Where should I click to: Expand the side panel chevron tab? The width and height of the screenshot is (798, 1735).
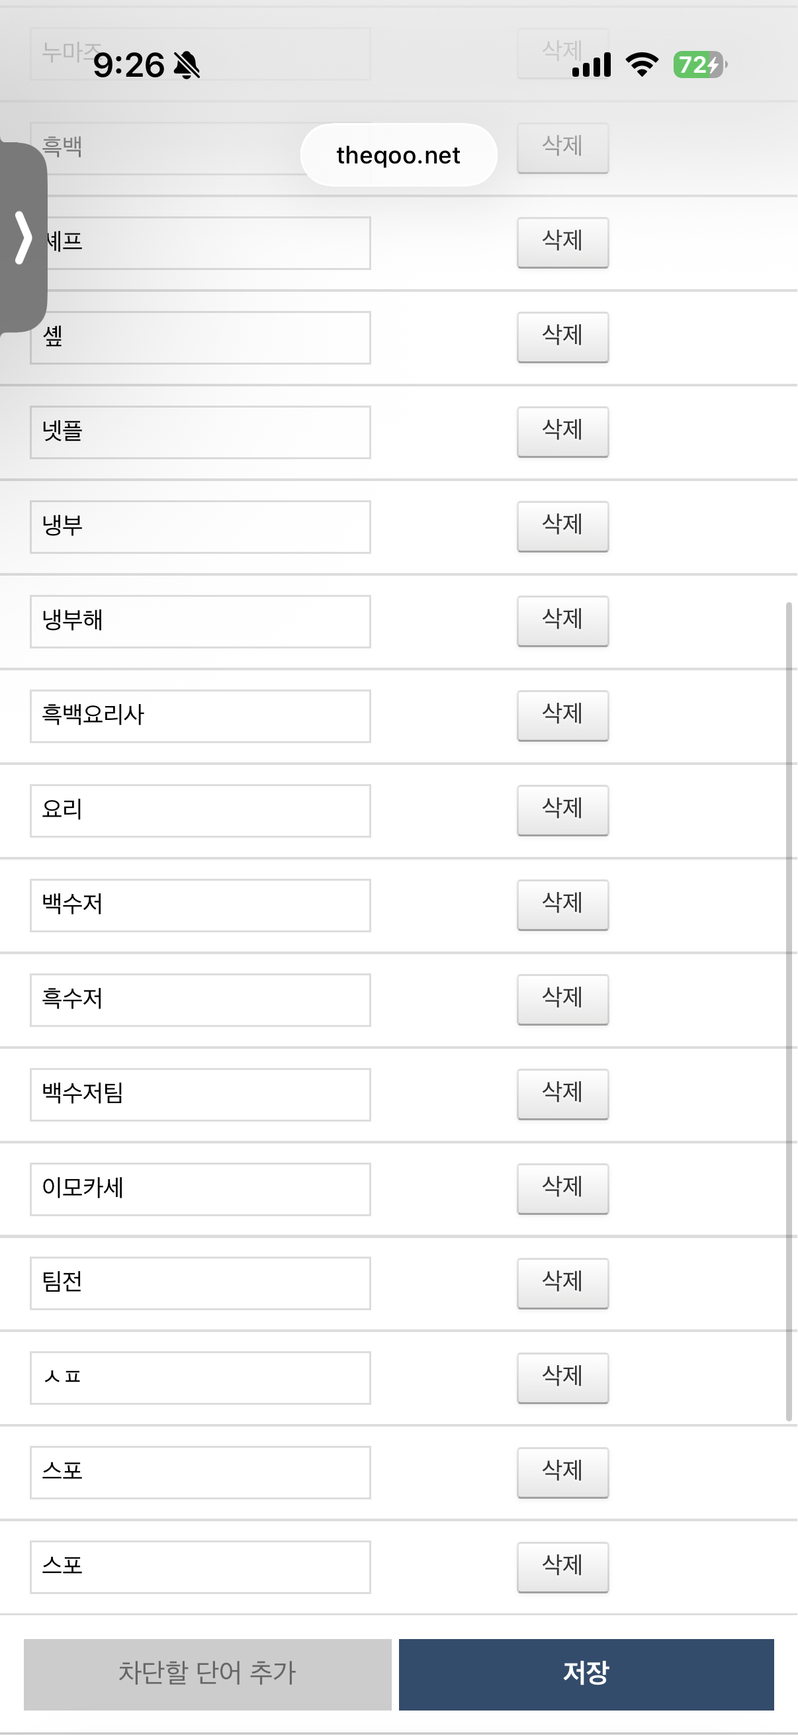click(23, 237)
